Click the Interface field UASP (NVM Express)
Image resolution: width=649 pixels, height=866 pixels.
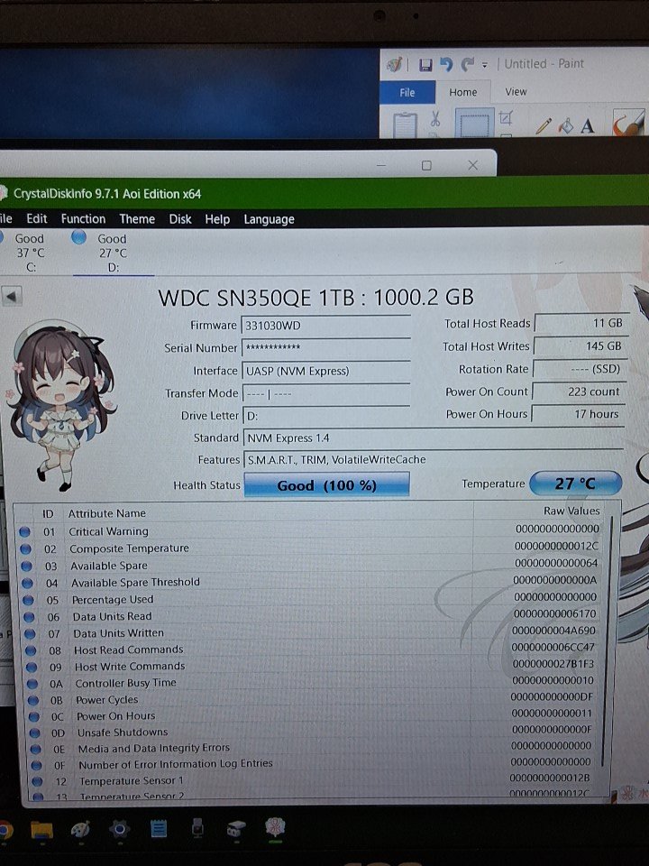pyautogui.click(x=325, y=371)
